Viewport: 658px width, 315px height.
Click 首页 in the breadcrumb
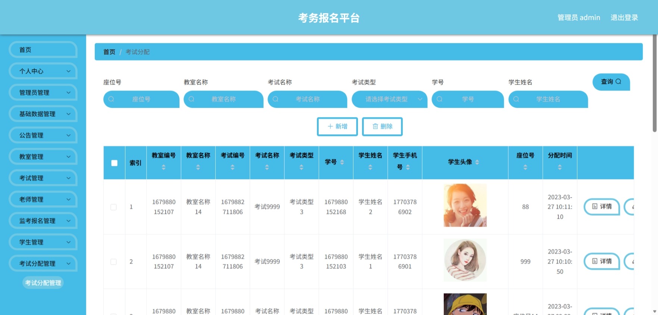tap(109, 52)
